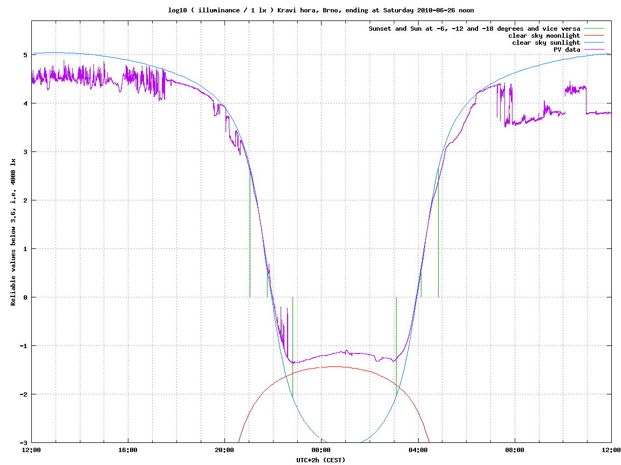
Task: Click the leftmost x-axis label '12:00'
Action: point(31,450)
